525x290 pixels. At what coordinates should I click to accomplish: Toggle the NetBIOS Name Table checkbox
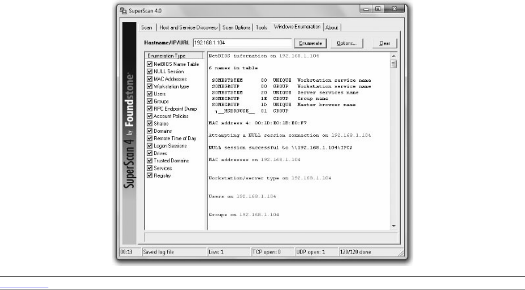(150, 64)
